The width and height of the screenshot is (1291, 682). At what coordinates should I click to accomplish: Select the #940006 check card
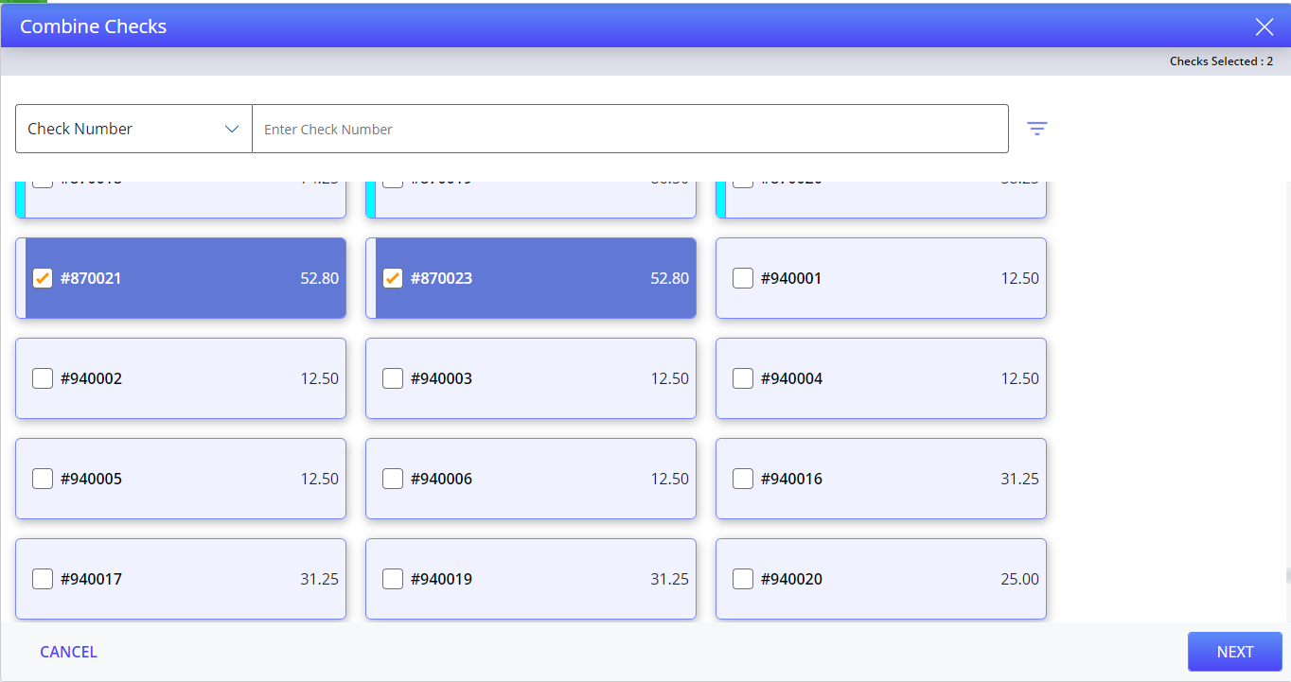tap(531, 479)
